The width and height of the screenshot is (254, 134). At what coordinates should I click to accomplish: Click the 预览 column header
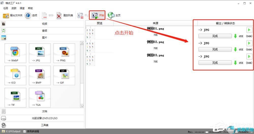[x=100, y=23]
